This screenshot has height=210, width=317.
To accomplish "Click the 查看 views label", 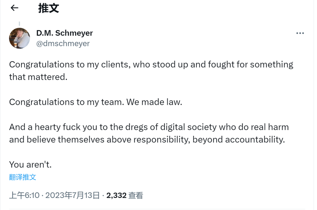I will pos(136,195).
